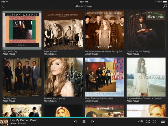Image resolution: width=168 pixels, height=126 pixels.
Task: Click the playback progress bar
Action: click(x=84, y=117)
